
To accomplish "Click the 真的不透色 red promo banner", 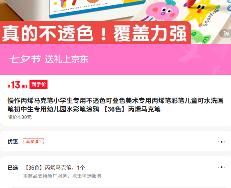I will pyautogui.click(x=95, y=33).
